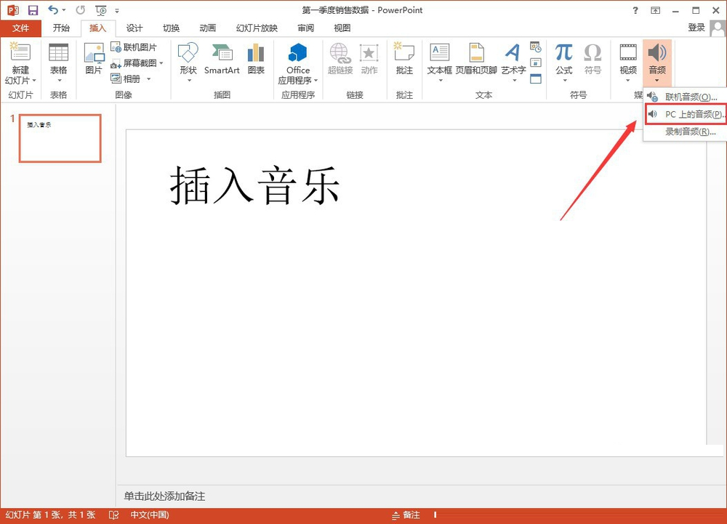Click the Action (动作) button

tap(369, 59)
